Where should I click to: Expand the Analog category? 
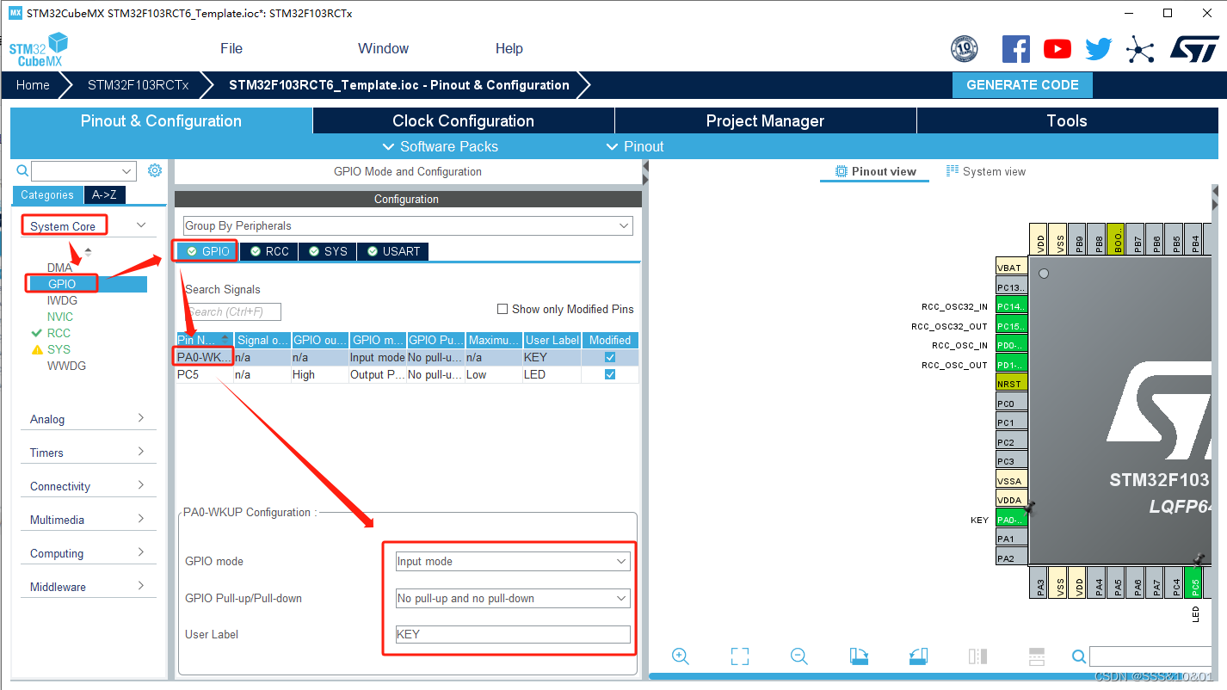point(141,418)
